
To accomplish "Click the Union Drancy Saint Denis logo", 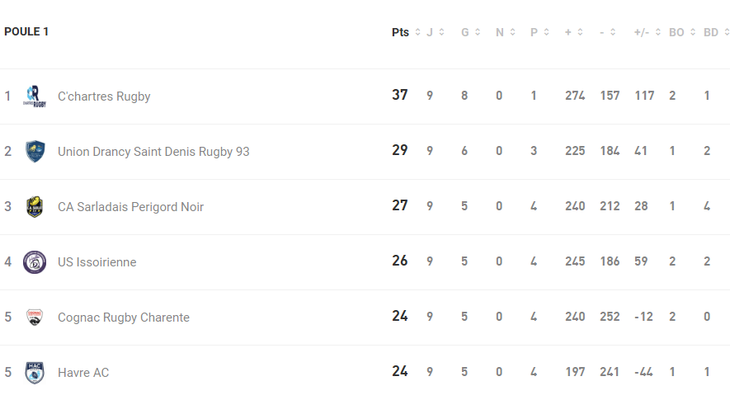I will [x=35, y=152].
